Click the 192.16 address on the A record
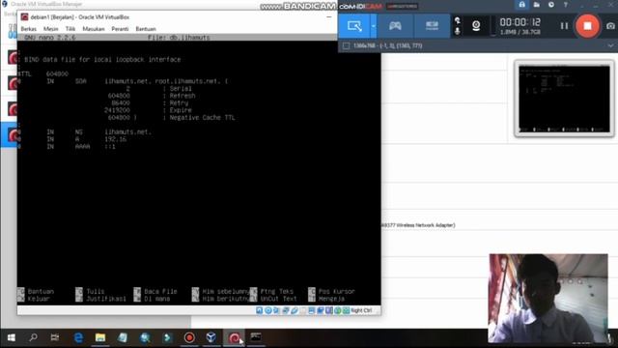The image size is (618, 348). (116, 139)
